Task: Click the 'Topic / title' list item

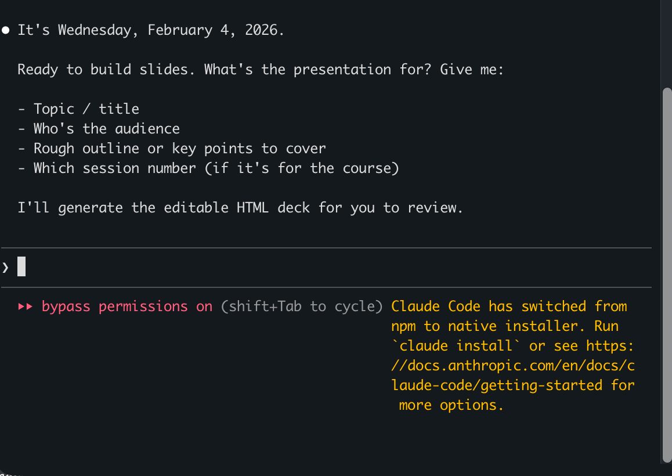Action: [x=86, y=109]
